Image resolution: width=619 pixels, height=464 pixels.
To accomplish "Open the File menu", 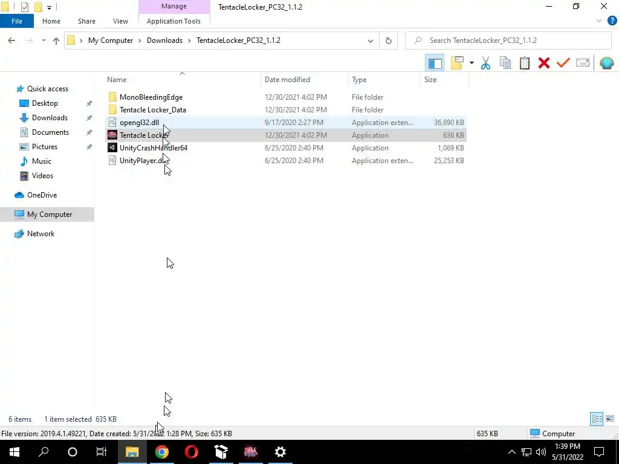I will pos(17,21).
